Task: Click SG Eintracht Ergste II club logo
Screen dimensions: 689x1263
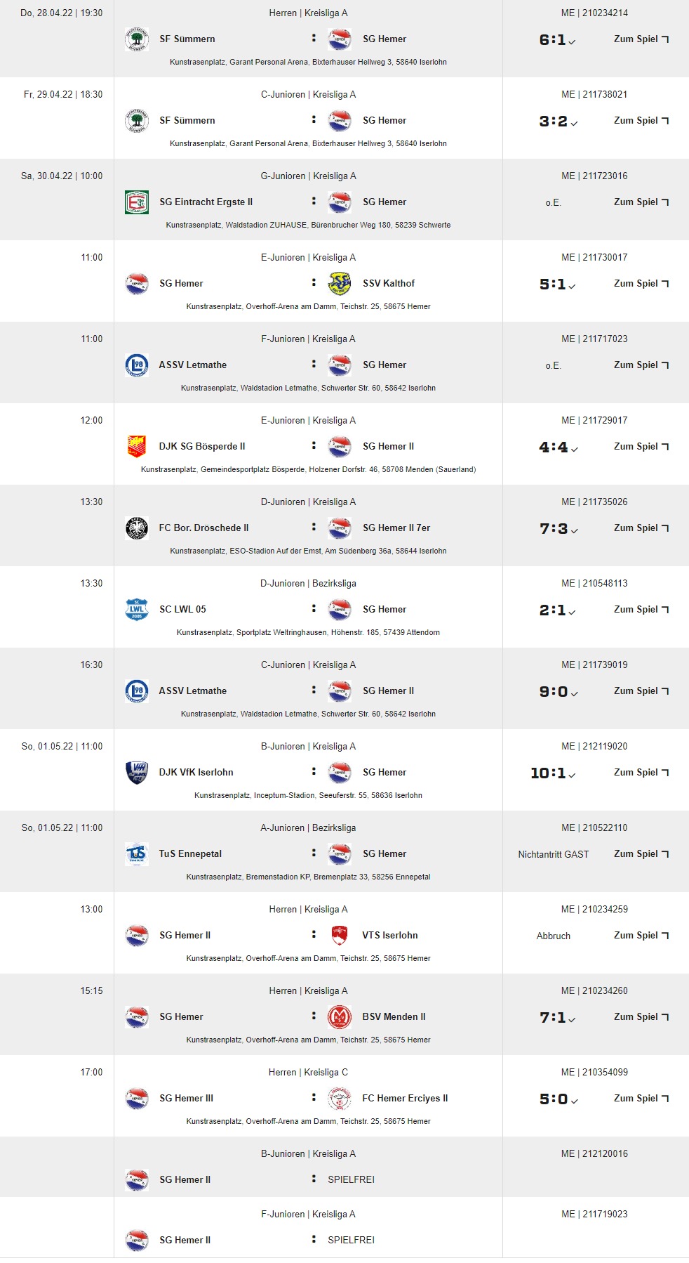Action: click(136, 202)
